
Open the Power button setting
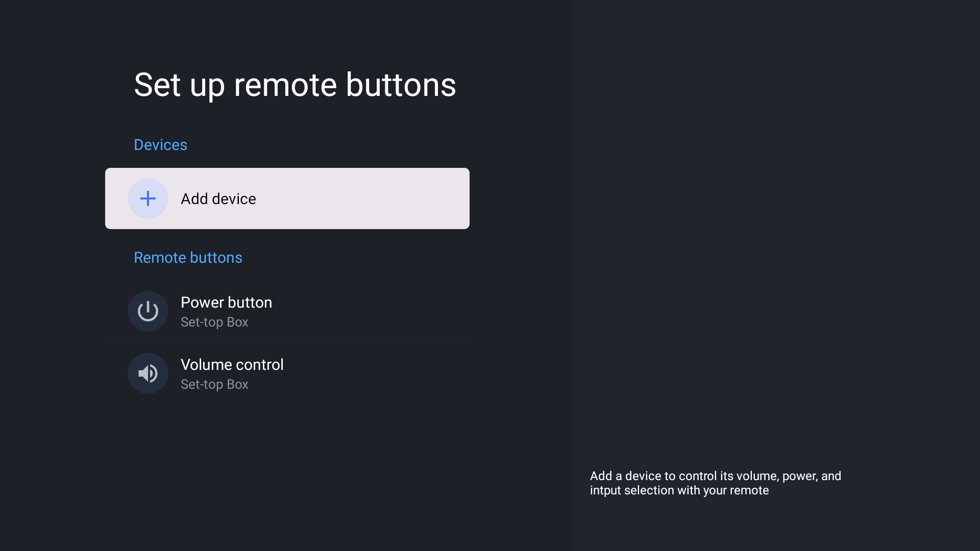(x=287, y=311)
